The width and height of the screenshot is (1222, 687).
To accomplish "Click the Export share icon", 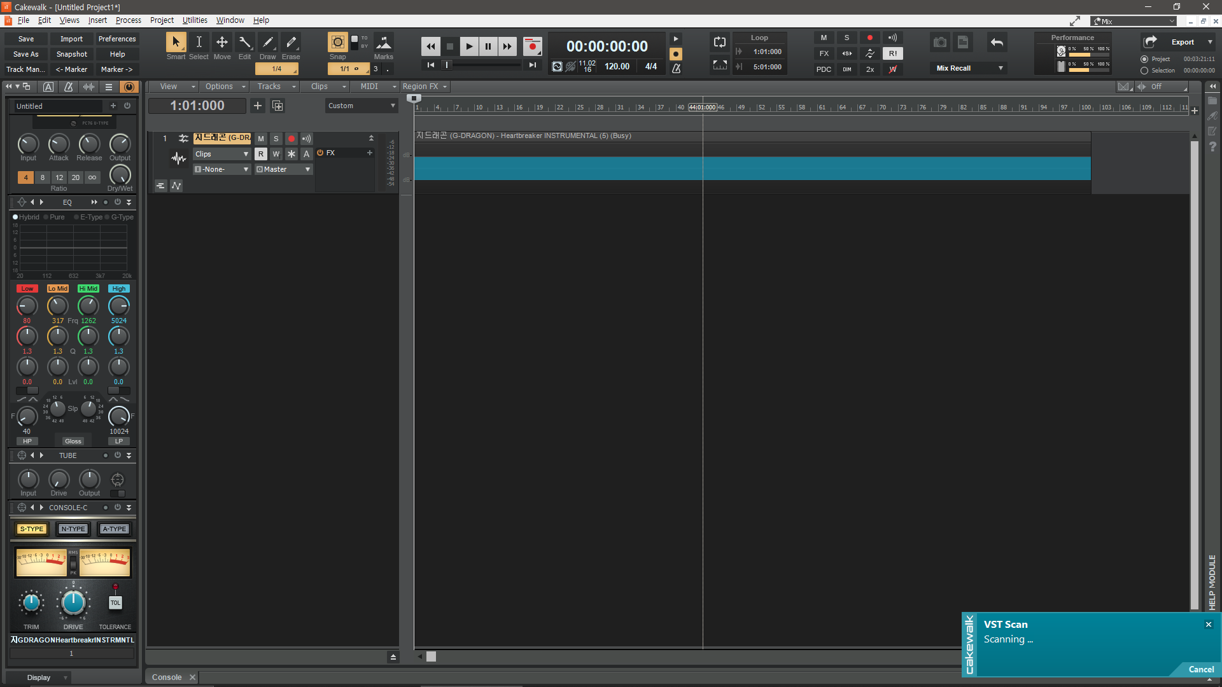I will (1150, 42).
